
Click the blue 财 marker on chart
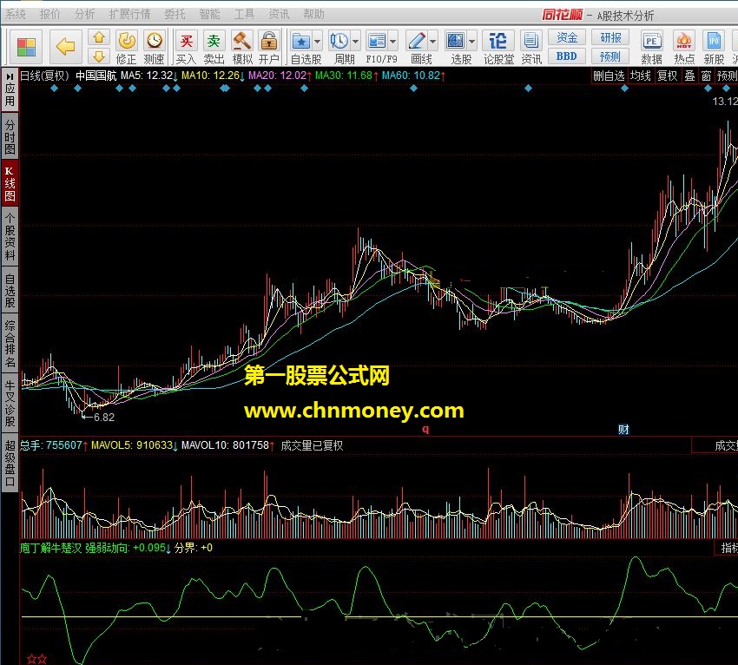(x=623, y=429)
